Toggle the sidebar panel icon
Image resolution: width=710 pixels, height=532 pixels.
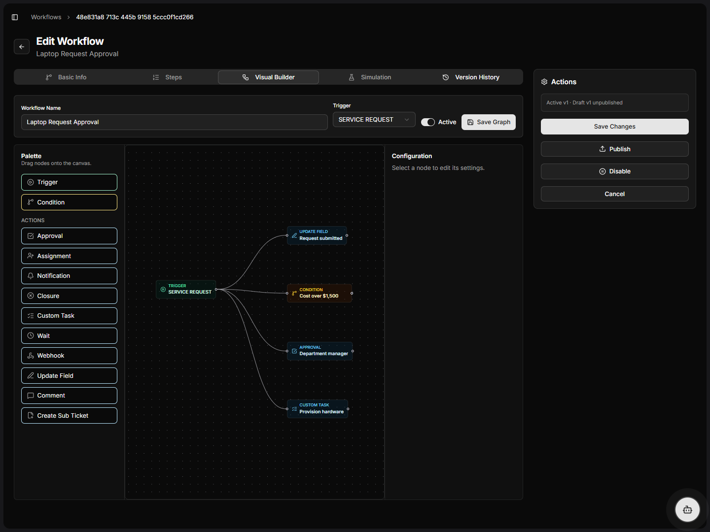tap(15, 17)
